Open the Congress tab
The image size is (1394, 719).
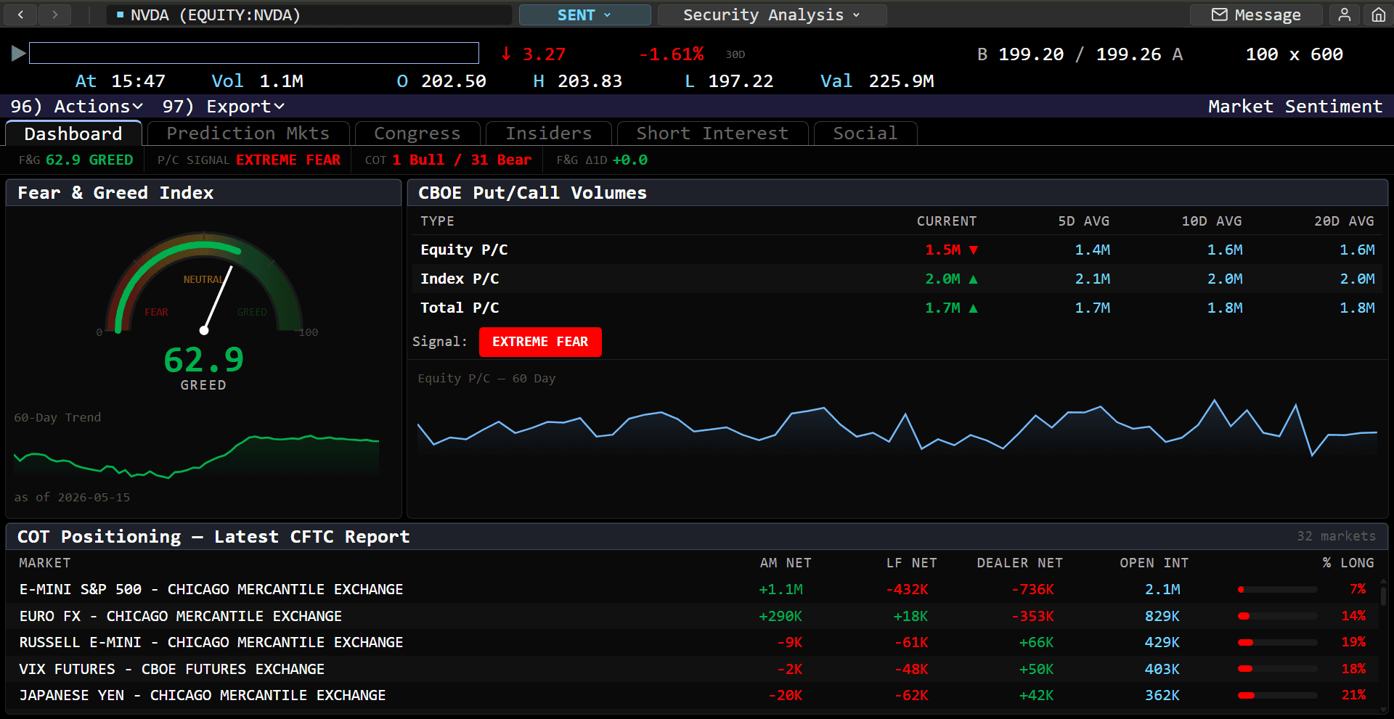[417, 133]
